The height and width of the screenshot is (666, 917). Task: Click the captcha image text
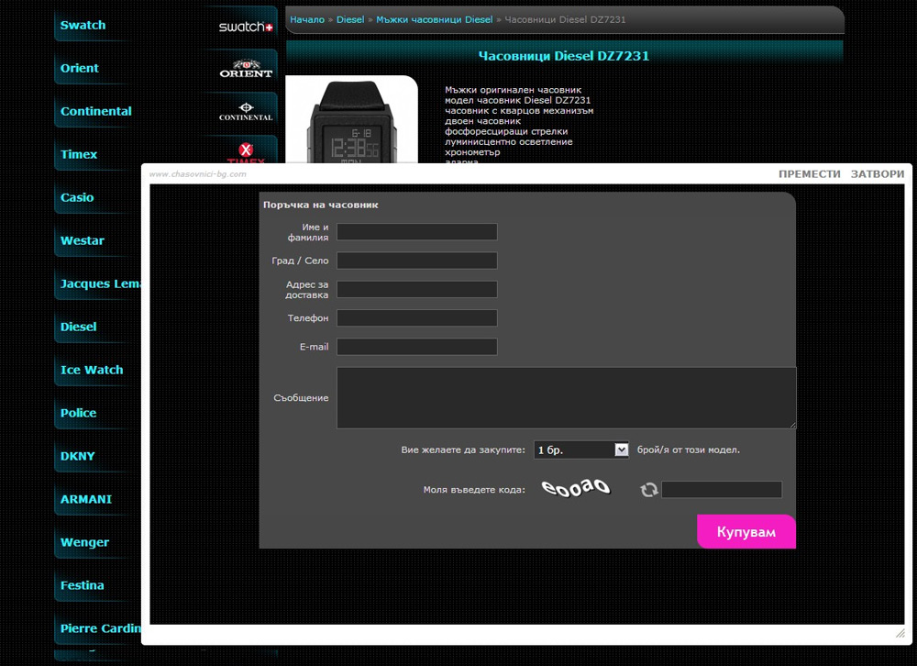(x=576, y=487)
